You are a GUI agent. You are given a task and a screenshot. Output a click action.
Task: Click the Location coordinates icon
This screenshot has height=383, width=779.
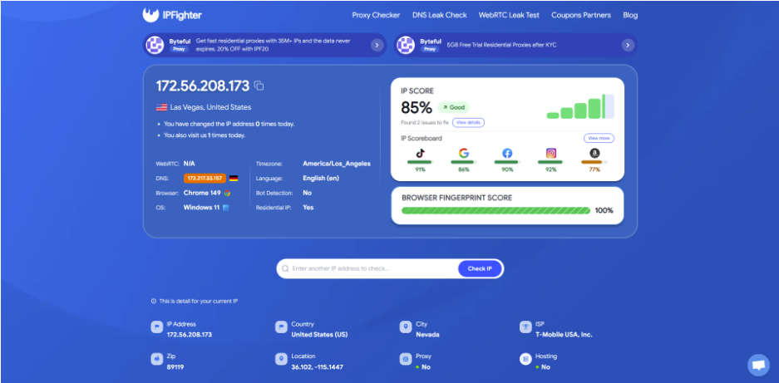pos(281,360)
